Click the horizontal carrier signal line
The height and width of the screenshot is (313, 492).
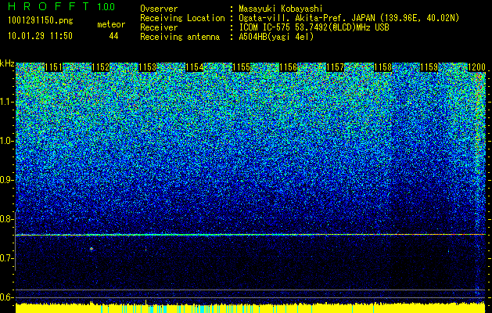click(250, 235)
